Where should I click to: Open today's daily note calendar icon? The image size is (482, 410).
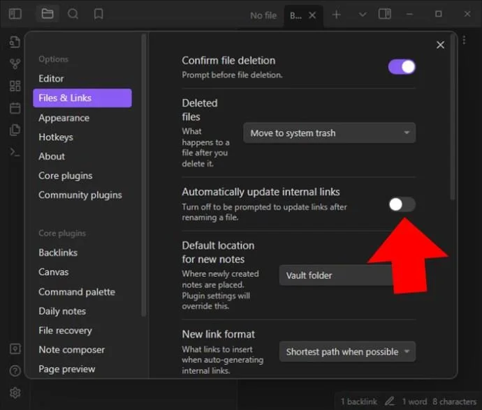pos(15,108)
